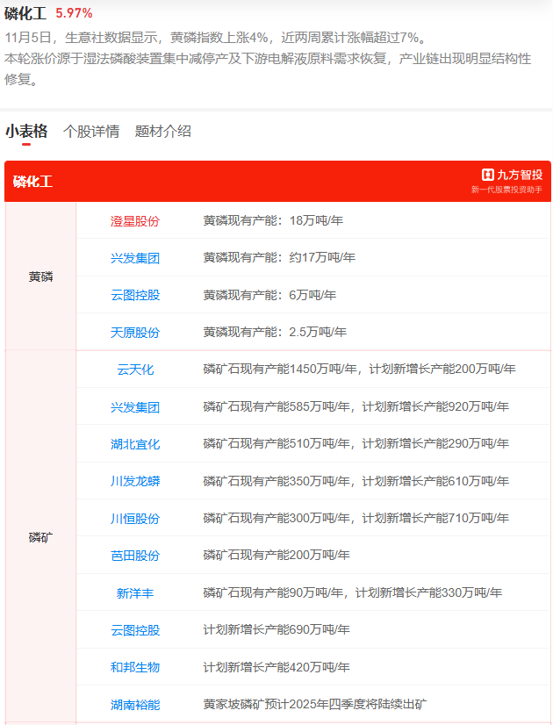Click the 湖南裕能 stock name
553x725 pixels.
pyautogui.click(x=135, y=705)
